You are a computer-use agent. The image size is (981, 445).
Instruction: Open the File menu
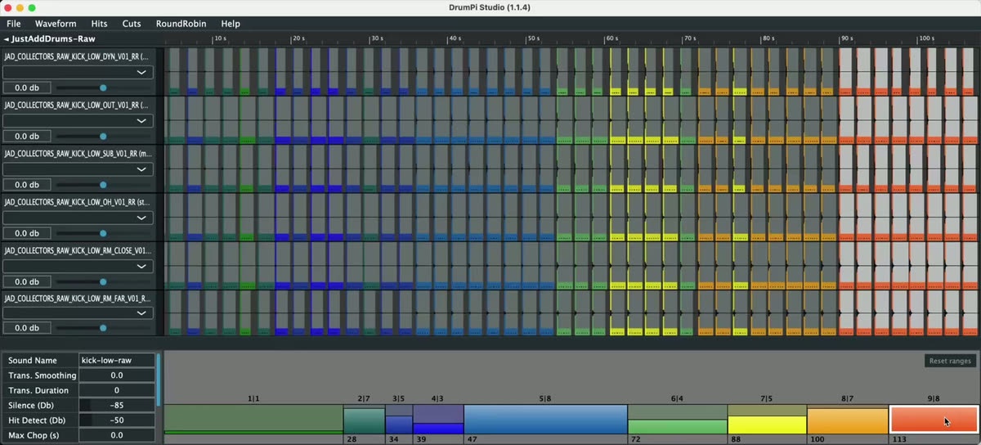pyautogui.click(x=13, y=24)
